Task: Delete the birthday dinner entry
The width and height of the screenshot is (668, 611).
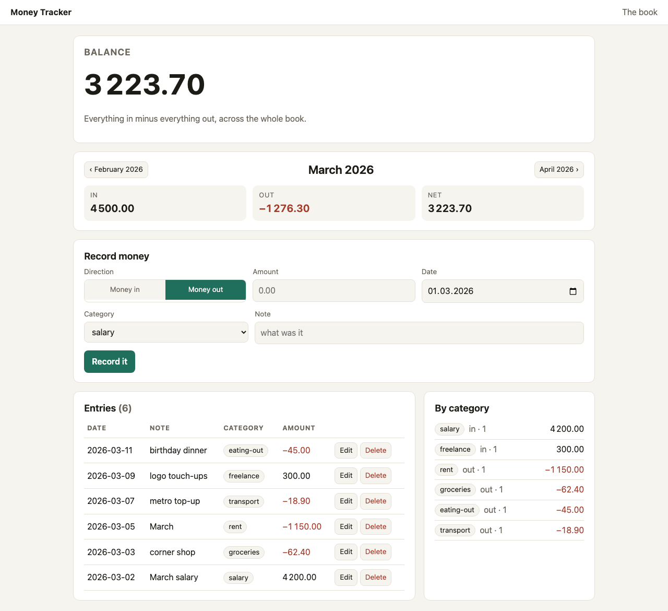Action: point(376,450)
